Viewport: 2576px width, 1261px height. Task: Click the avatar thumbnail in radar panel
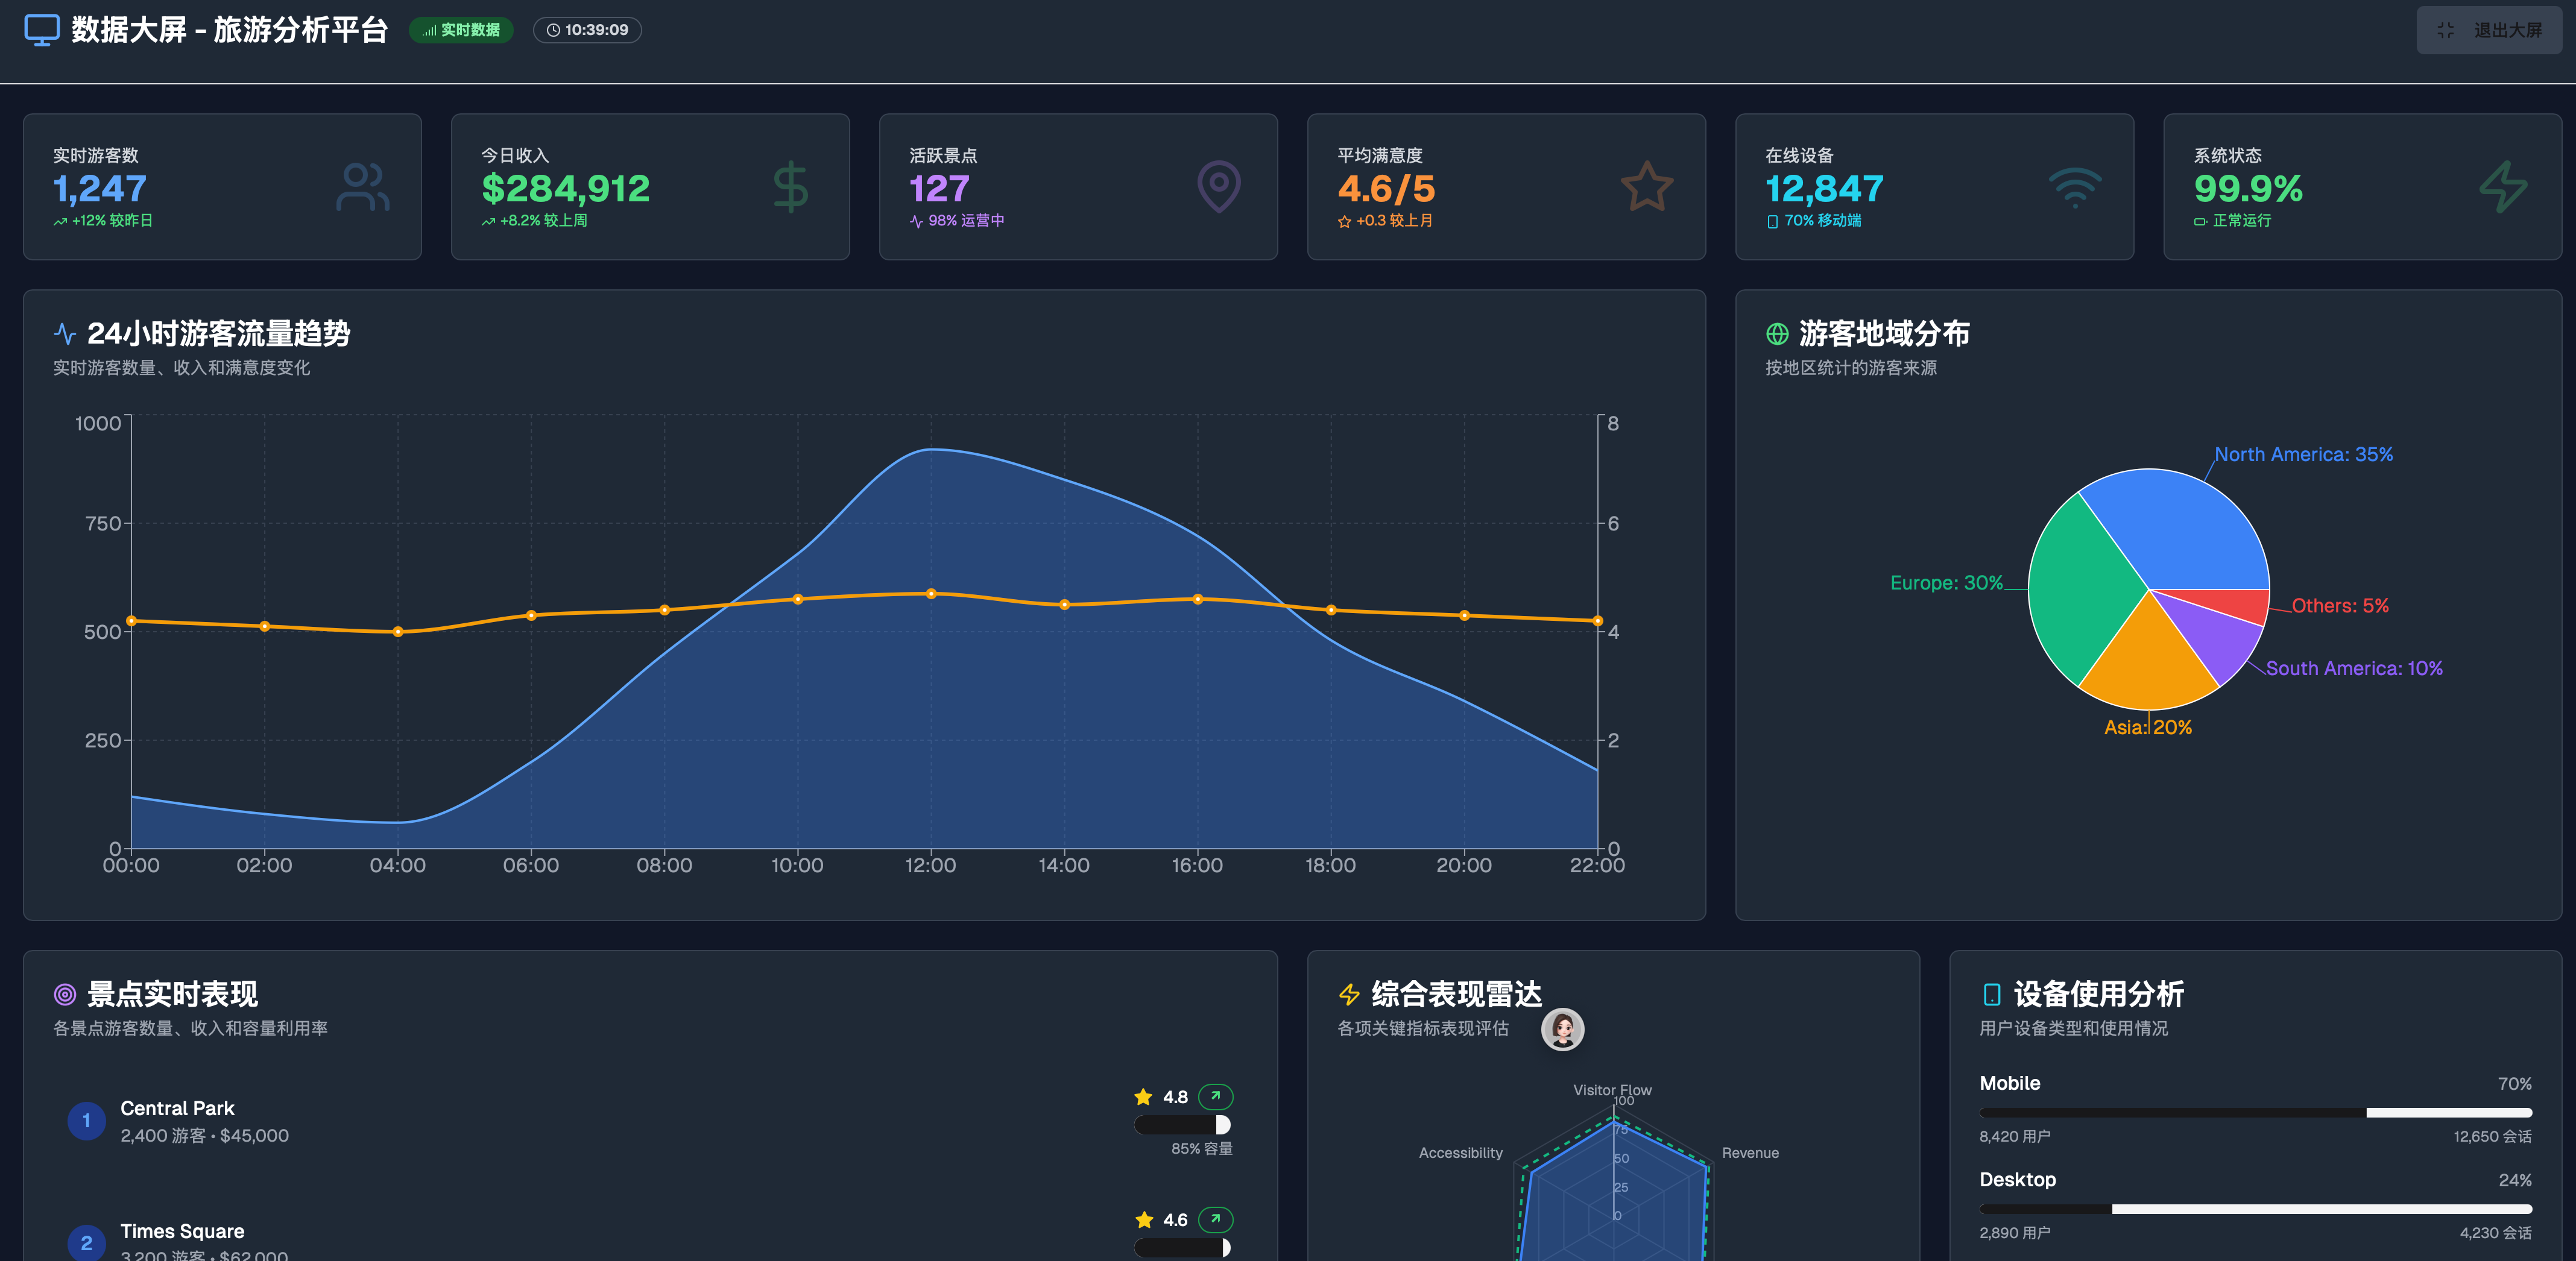click(1562, 1029)
